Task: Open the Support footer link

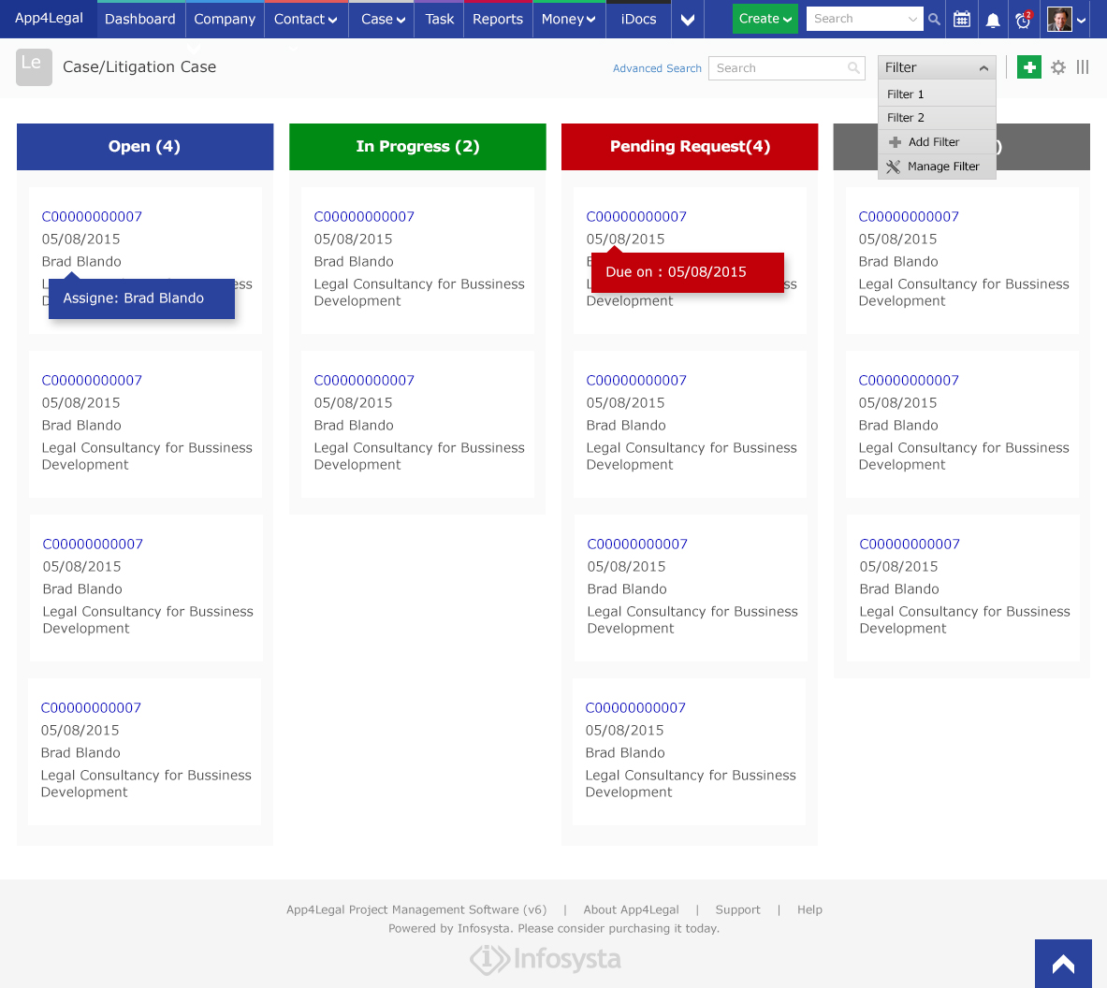Action: 737,909
